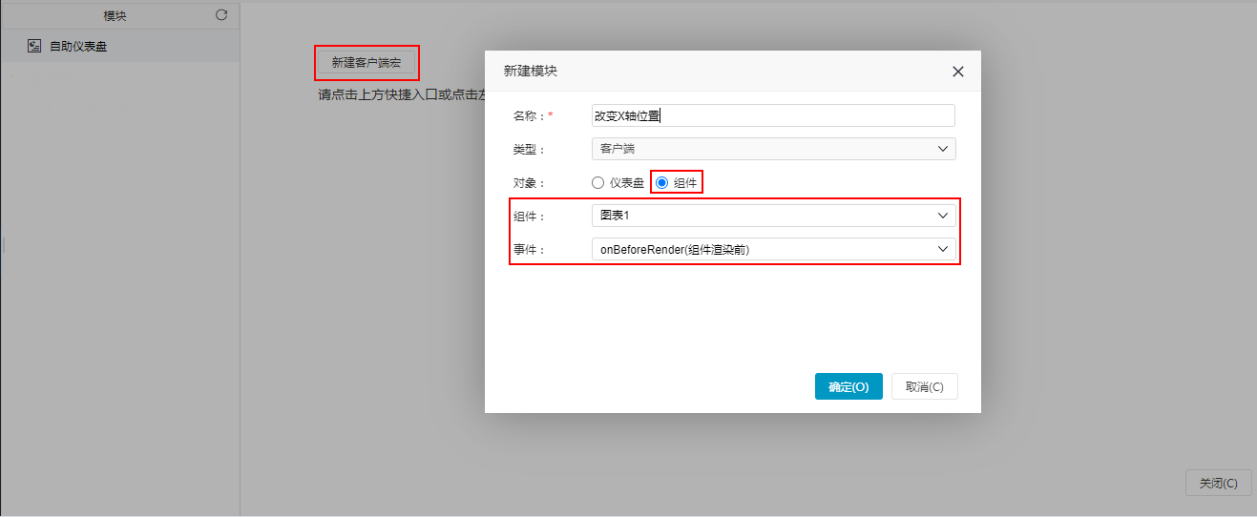Click the 新建模块 dialog title
This screenshot has height=517, width=1257.
click(531, 72)
